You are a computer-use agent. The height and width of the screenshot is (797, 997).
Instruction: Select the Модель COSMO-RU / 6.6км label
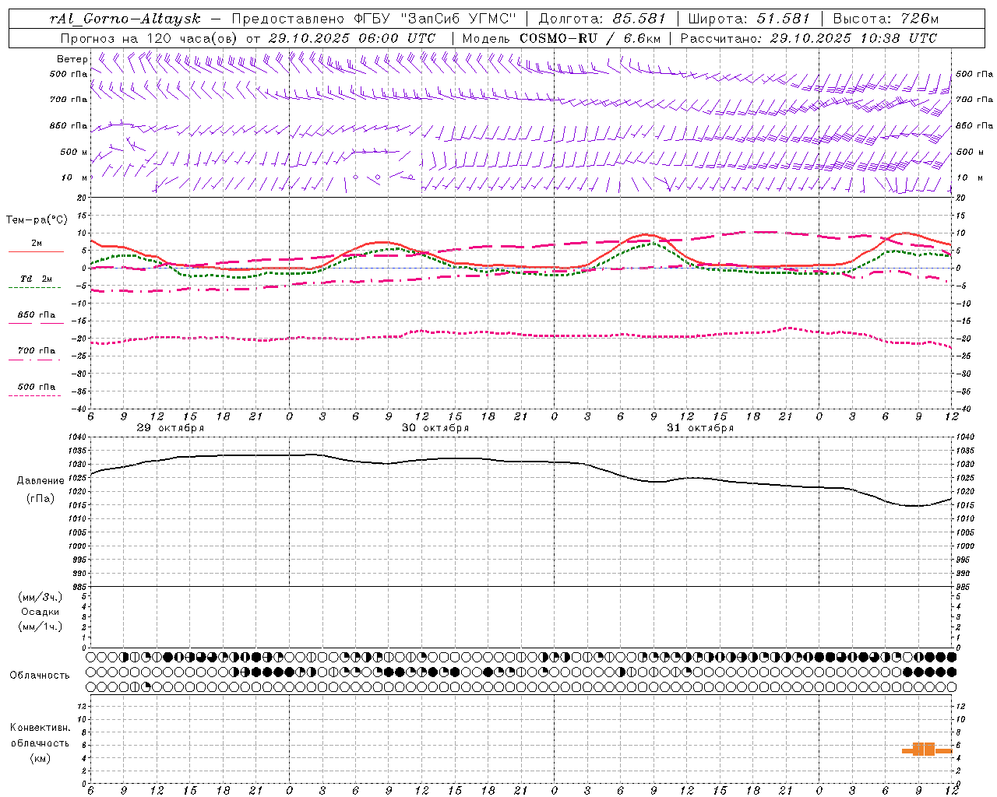click(x=561, y=38)
